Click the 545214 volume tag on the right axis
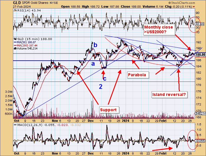This screenshot has width=206, height=156. [200, 113]
